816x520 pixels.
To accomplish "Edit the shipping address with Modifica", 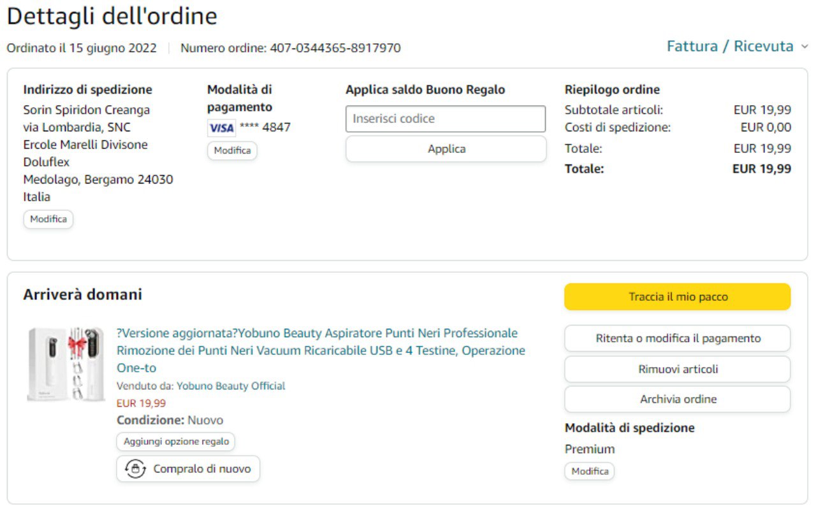I will (48, 219).
